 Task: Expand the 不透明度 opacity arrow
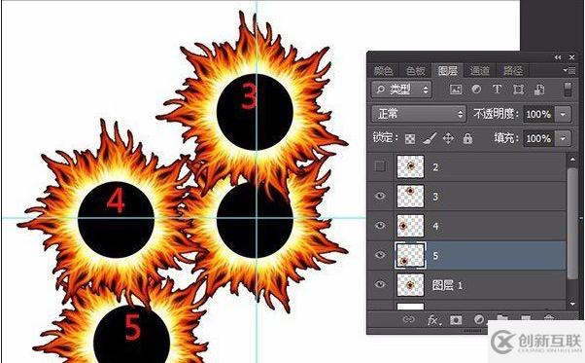pyautogui.click(x=563, y=114)
